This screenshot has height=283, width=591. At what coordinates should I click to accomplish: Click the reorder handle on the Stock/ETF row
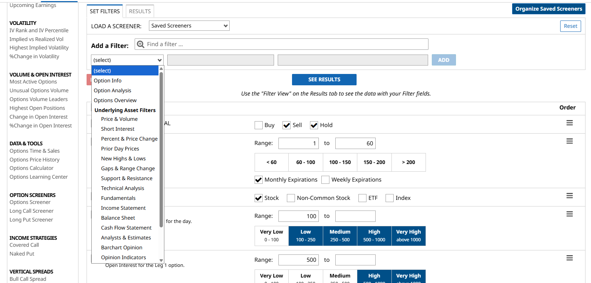[x=569, y=196]
